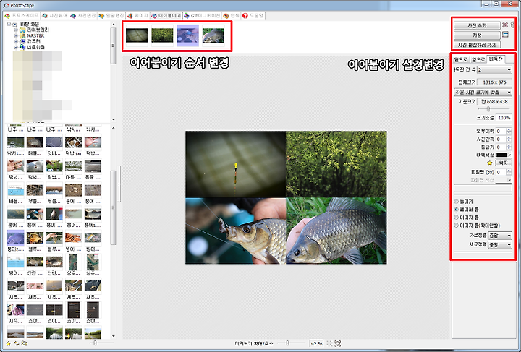
Task: Click the 크기조절 100% field
Action: click(x=504, y=118)
